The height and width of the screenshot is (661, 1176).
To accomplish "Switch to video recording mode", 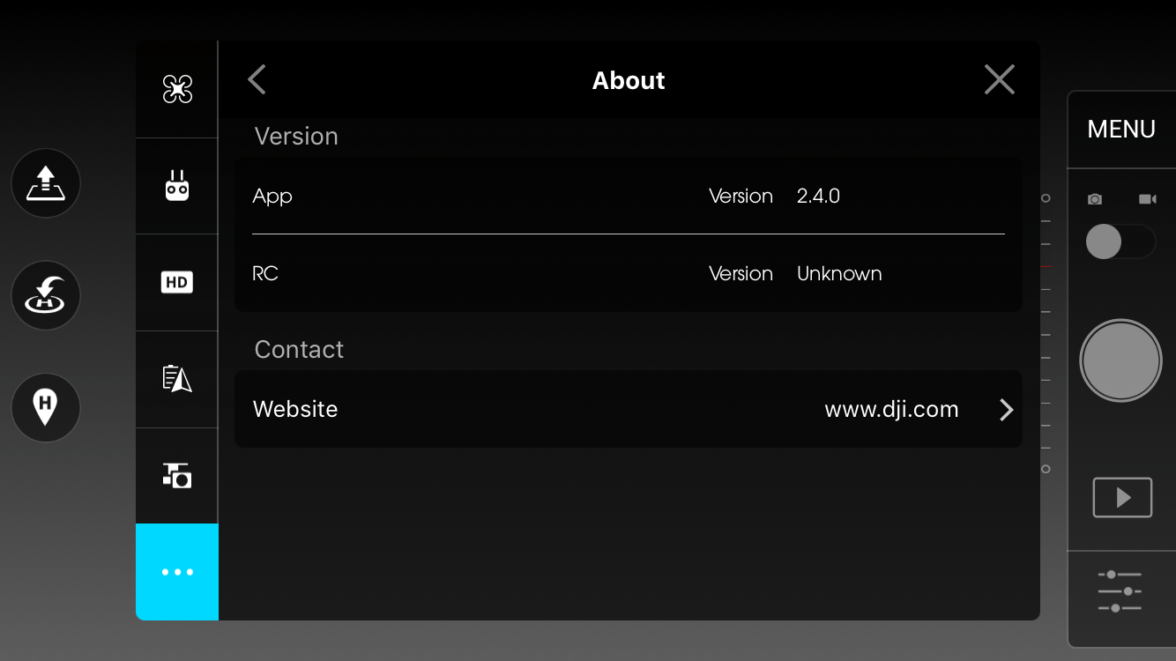I will click(x=1148, y=198).
